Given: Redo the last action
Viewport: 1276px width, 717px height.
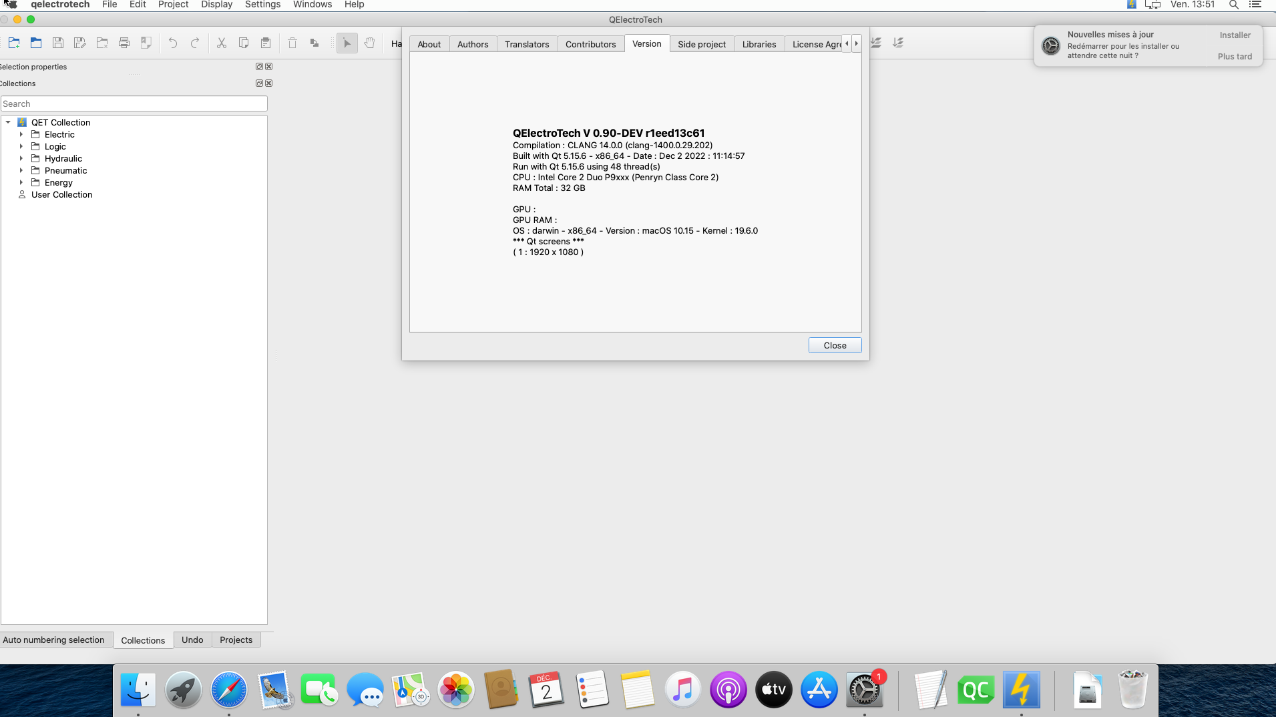Looking at the screenshot, I should coord(195,43).
